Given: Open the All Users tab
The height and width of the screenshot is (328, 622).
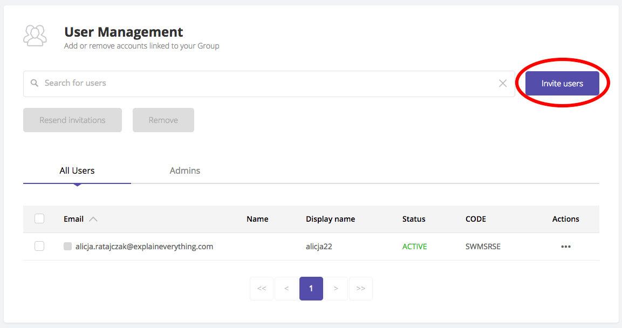Looking at the screenshot, I should click(77, 170).
